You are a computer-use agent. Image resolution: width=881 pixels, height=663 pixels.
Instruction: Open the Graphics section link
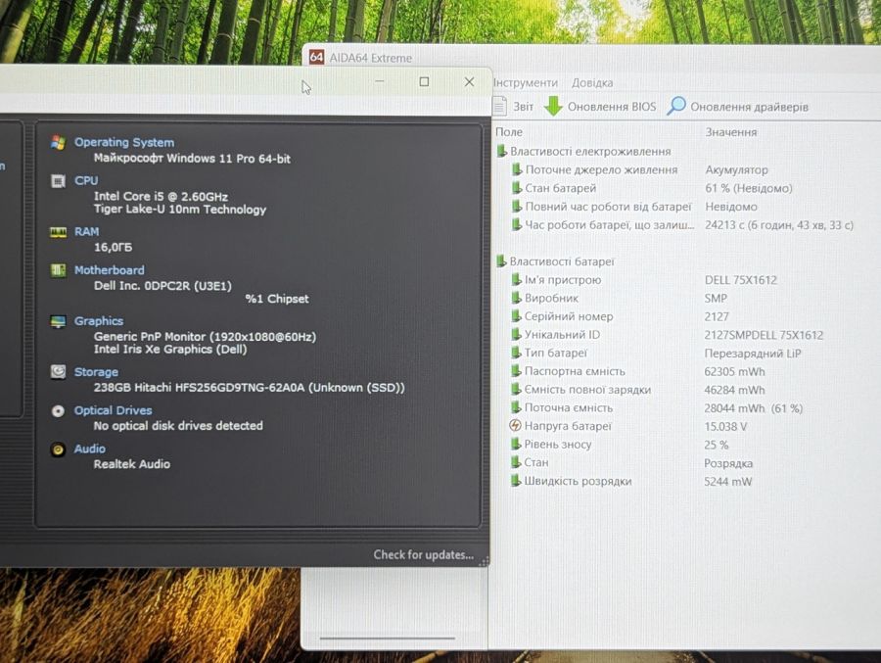(x=99, y=321)
